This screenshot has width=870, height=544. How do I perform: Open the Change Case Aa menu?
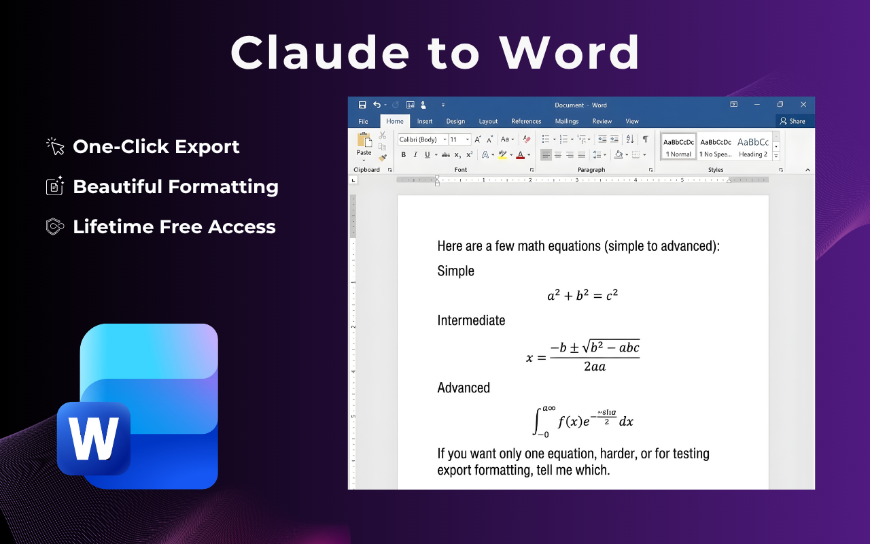[x=507, y=139]
